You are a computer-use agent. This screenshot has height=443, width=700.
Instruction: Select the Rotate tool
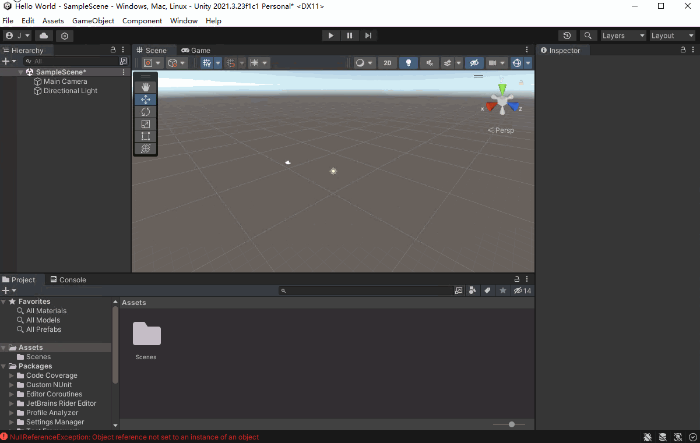click(146, 112)
